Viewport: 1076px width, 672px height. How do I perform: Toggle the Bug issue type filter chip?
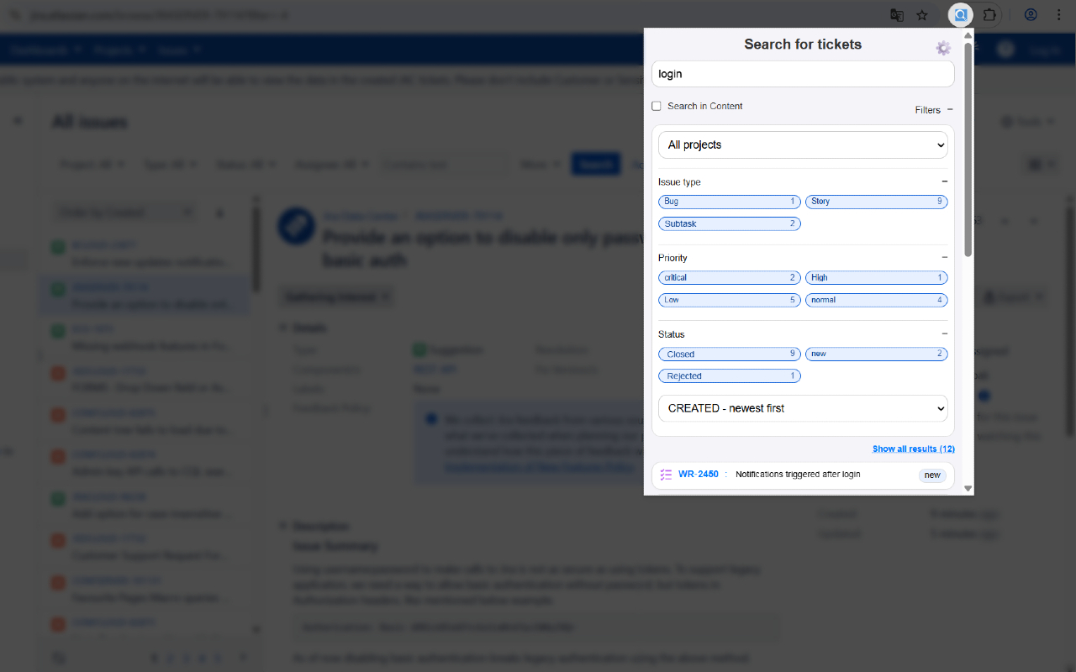tap(729, 202)
